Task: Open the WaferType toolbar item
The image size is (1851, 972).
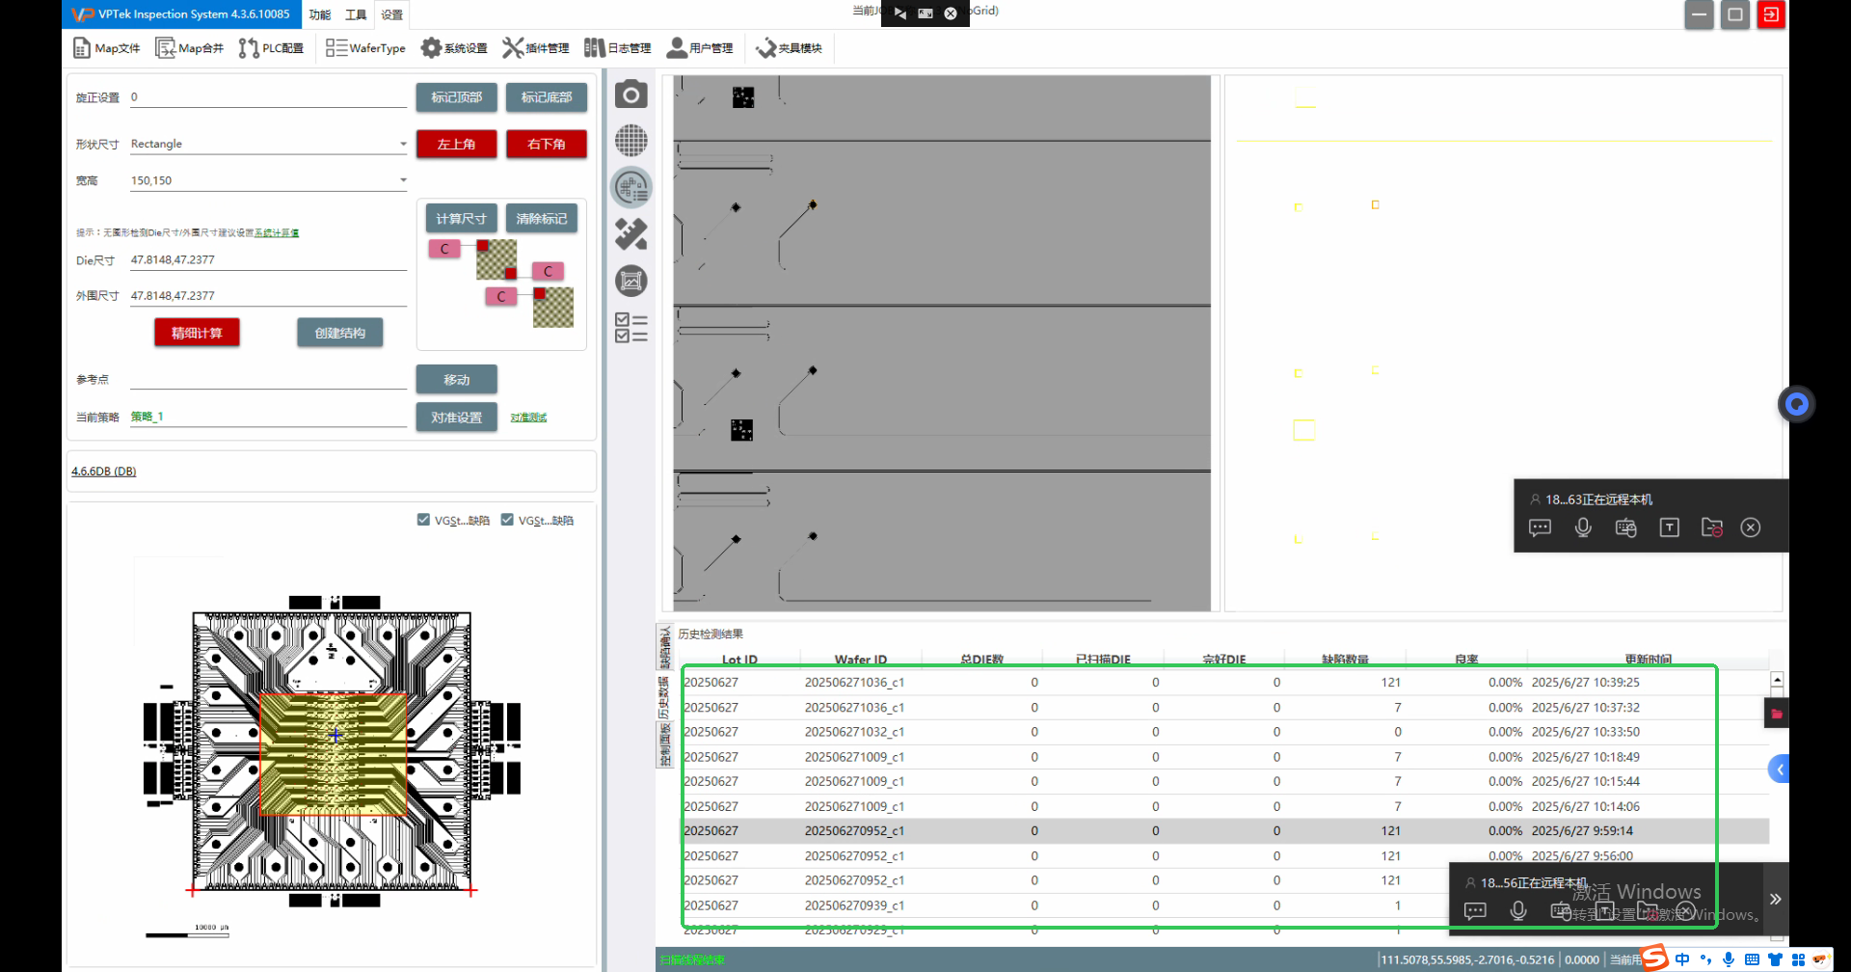Action: (365, 47)
